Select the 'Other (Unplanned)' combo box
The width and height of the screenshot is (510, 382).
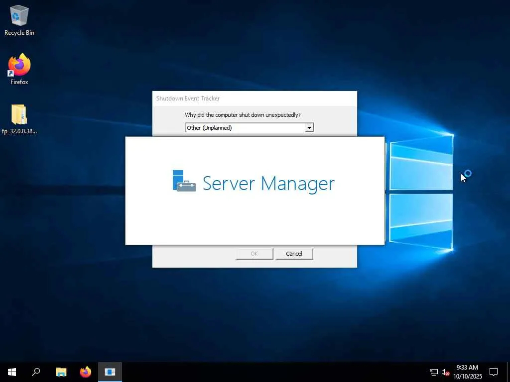pyautogui.click(x=250, y=128)
